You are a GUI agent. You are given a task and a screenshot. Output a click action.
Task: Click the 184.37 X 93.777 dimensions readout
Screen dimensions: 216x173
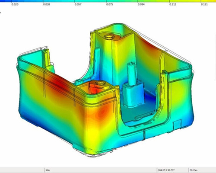(x=166, y=170)
